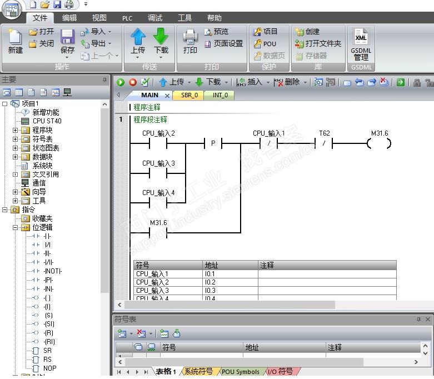Collapse the 位逻辑 tree node
The image size is (434, 379).
(15, 227)
